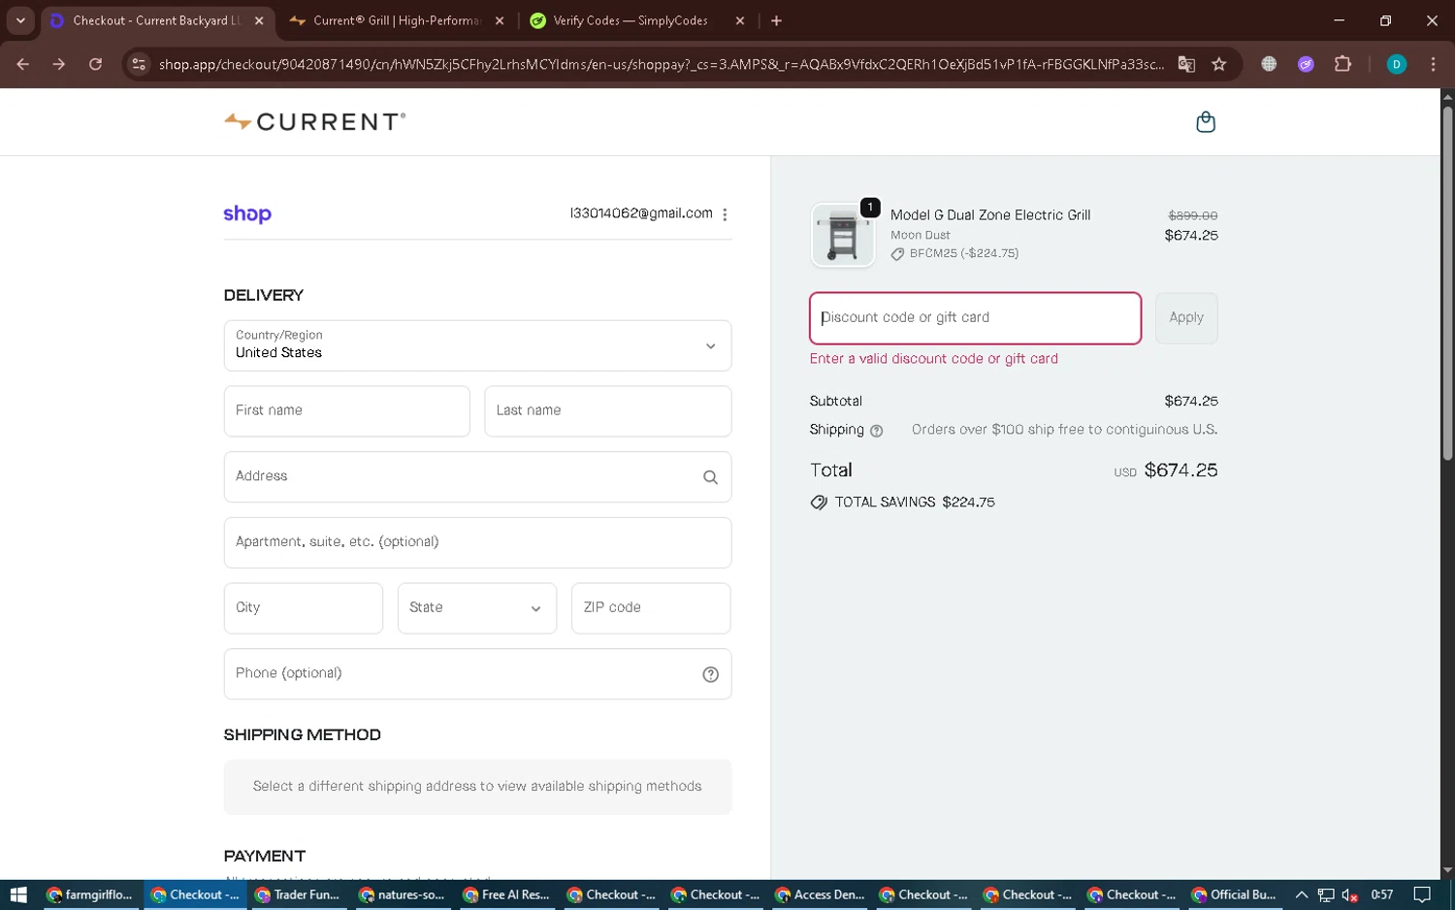Click the Total Savings tag icon
The width and height of the screenshot is (1455, 910).
(819, 503)
